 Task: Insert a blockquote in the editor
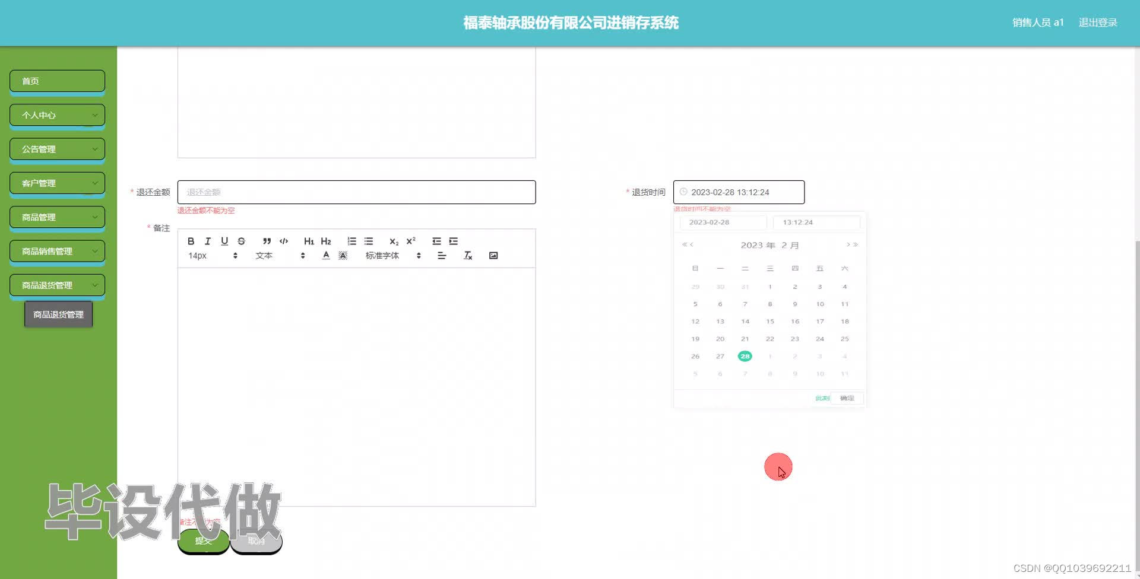(x=267, y=241)
